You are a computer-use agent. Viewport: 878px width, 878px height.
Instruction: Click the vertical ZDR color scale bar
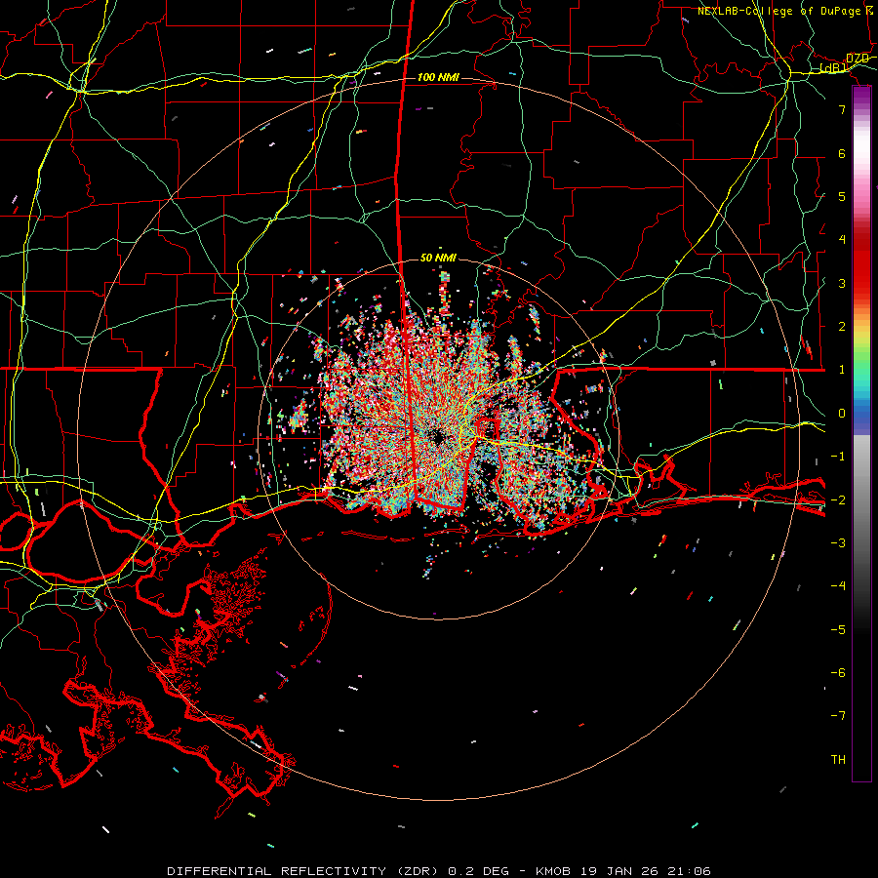(861, 433)
